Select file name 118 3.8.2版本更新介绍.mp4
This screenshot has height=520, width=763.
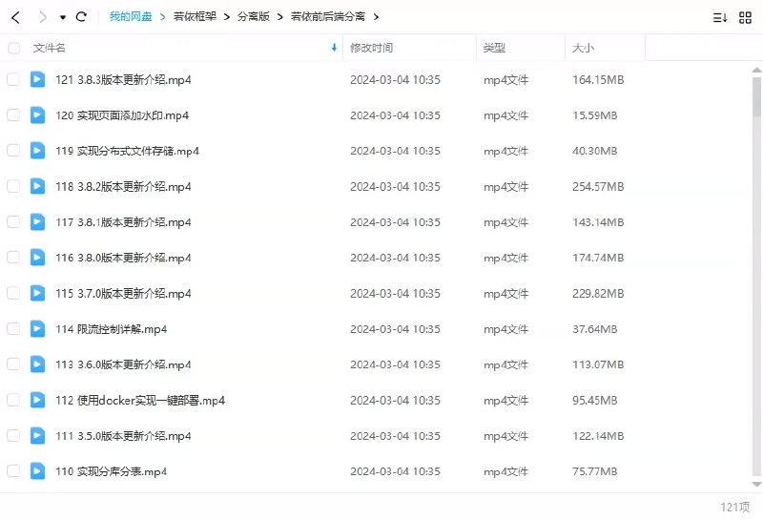[123, 186]
